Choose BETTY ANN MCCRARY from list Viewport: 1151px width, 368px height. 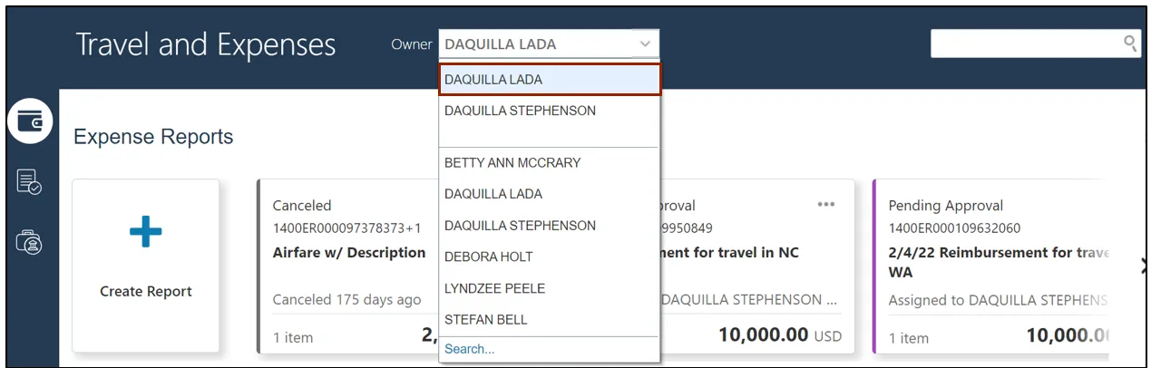(512, 163)
